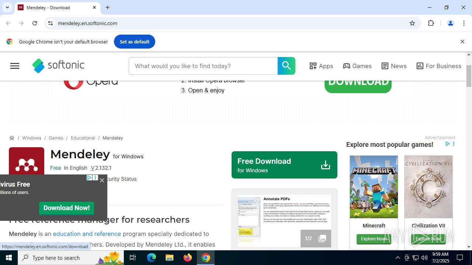
Task: Open the Softonic hamburger menu
Action: [x=15, y=66]
